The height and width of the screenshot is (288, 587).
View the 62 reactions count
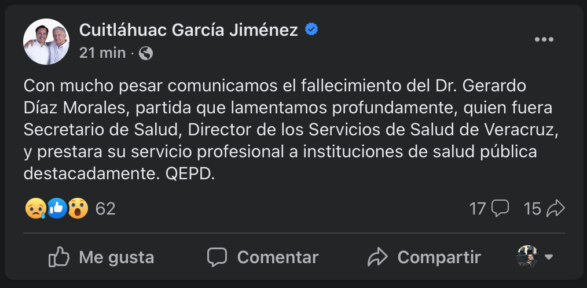[x=105, y=209]
